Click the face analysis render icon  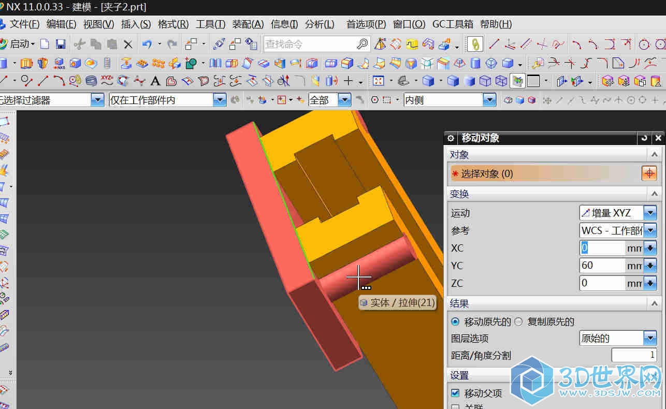click(517, 81)
